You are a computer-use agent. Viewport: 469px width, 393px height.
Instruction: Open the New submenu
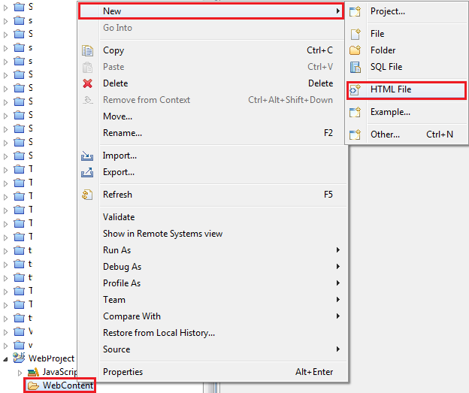tap(211, 11)
